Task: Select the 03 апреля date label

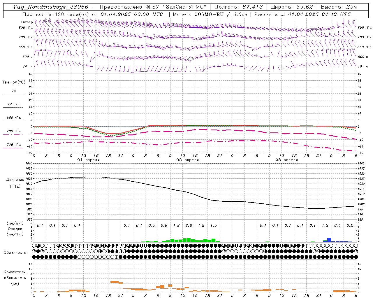Action: pos(287,160)
